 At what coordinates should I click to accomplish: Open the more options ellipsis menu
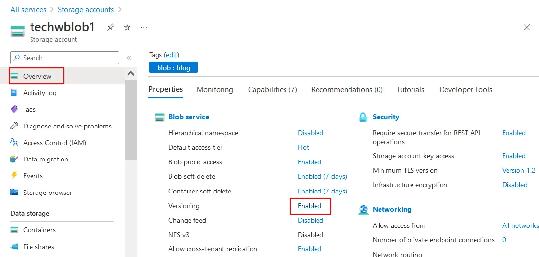pyautogui.click(x=144, y=27)
